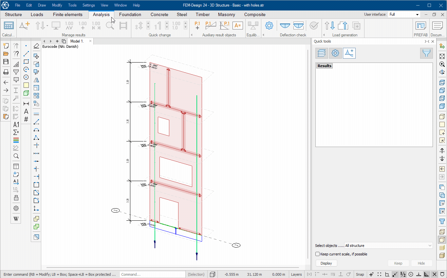Click the Results header in Quick tools list

(325, 66)
